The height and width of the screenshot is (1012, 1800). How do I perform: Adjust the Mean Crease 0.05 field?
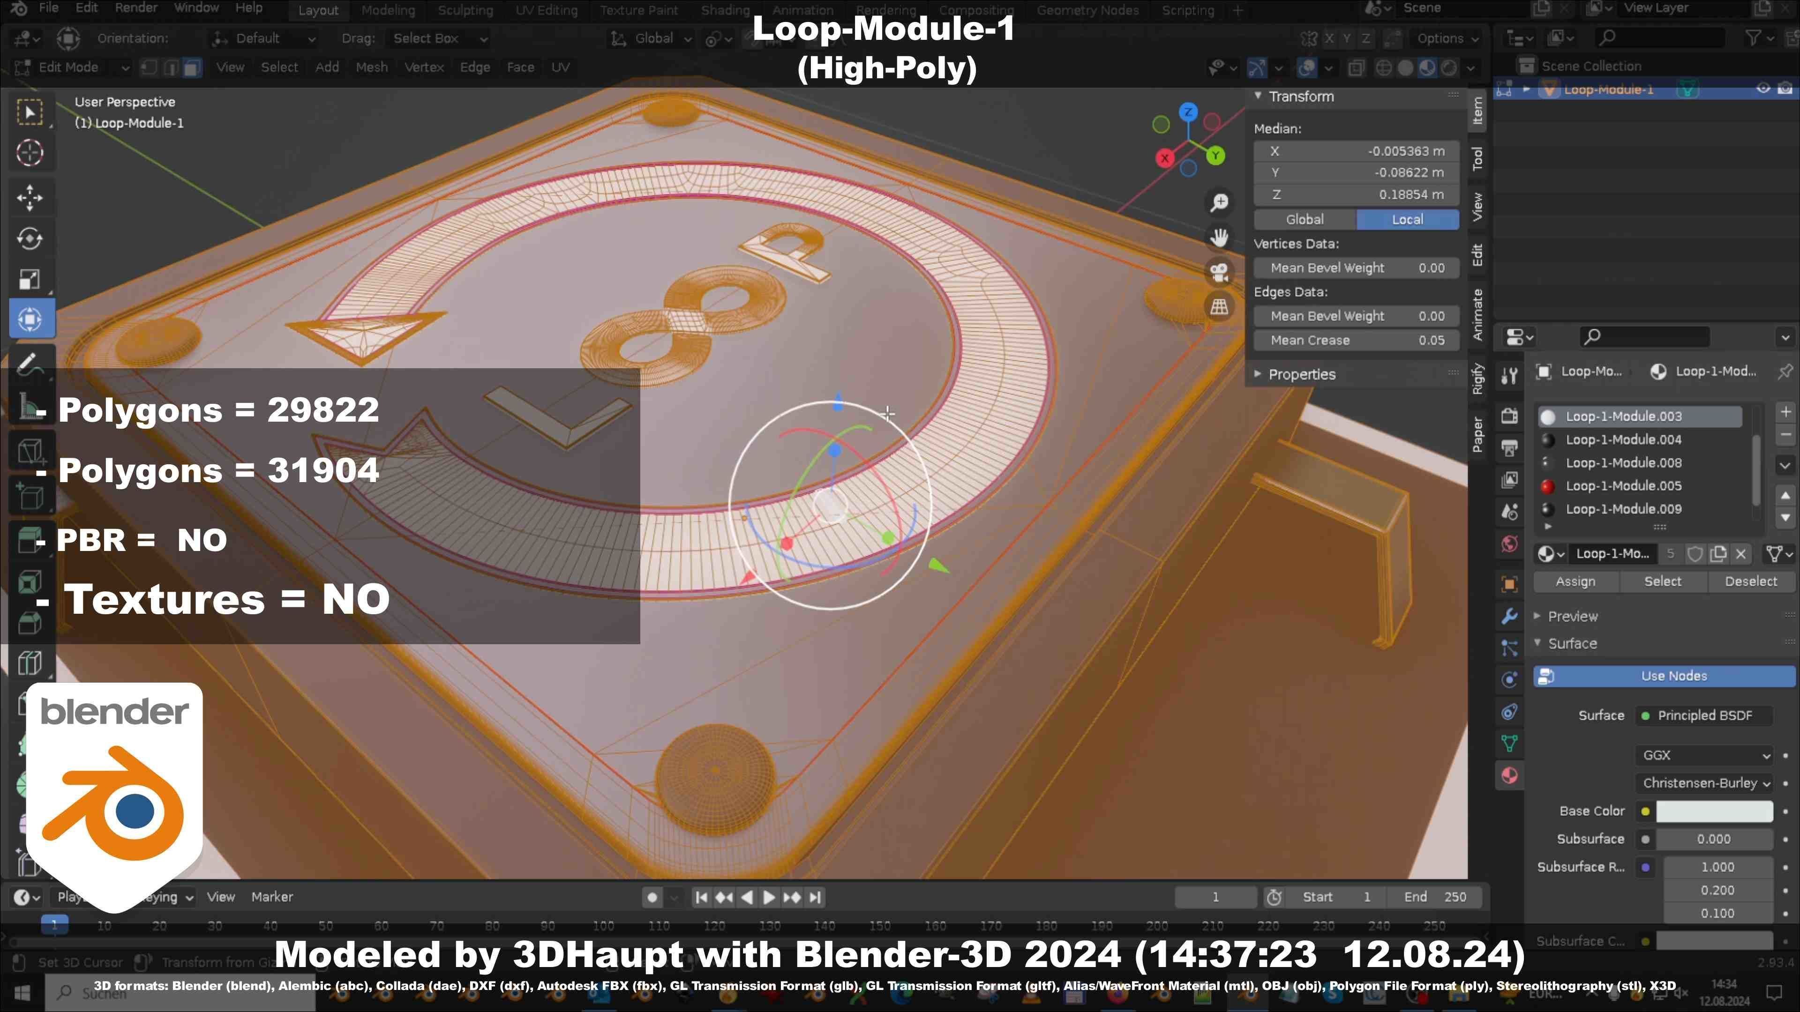(x=1356, y=341)
